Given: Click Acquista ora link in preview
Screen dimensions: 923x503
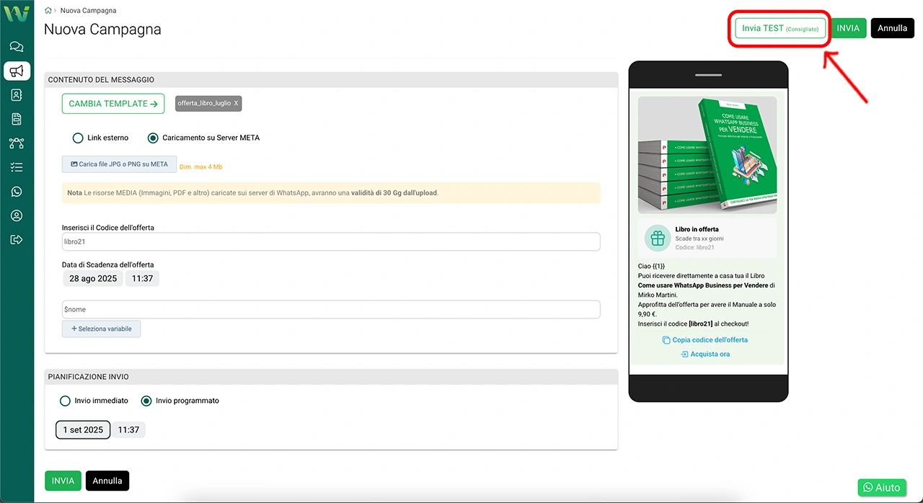Looking at the screenshot, I should (705, 354).
